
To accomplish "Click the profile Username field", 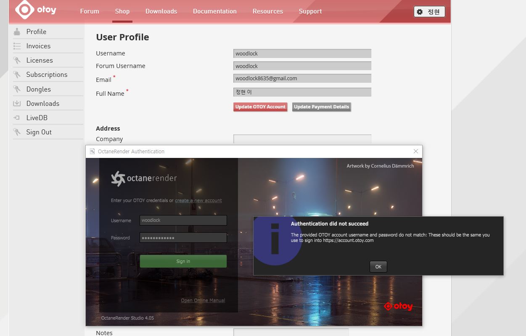I will 302,53.
